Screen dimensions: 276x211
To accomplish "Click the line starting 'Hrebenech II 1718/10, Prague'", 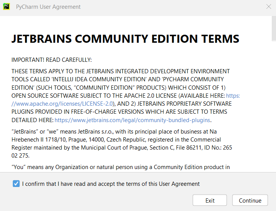I will (x=116, y=140).
